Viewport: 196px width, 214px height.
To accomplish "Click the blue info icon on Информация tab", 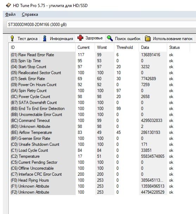I will pyautogui.click(x=45, y=39).
